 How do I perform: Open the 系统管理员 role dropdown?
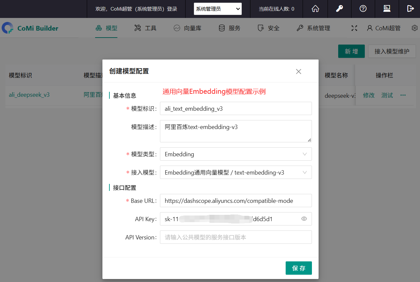pyautogui.click(x=218, y=9)
